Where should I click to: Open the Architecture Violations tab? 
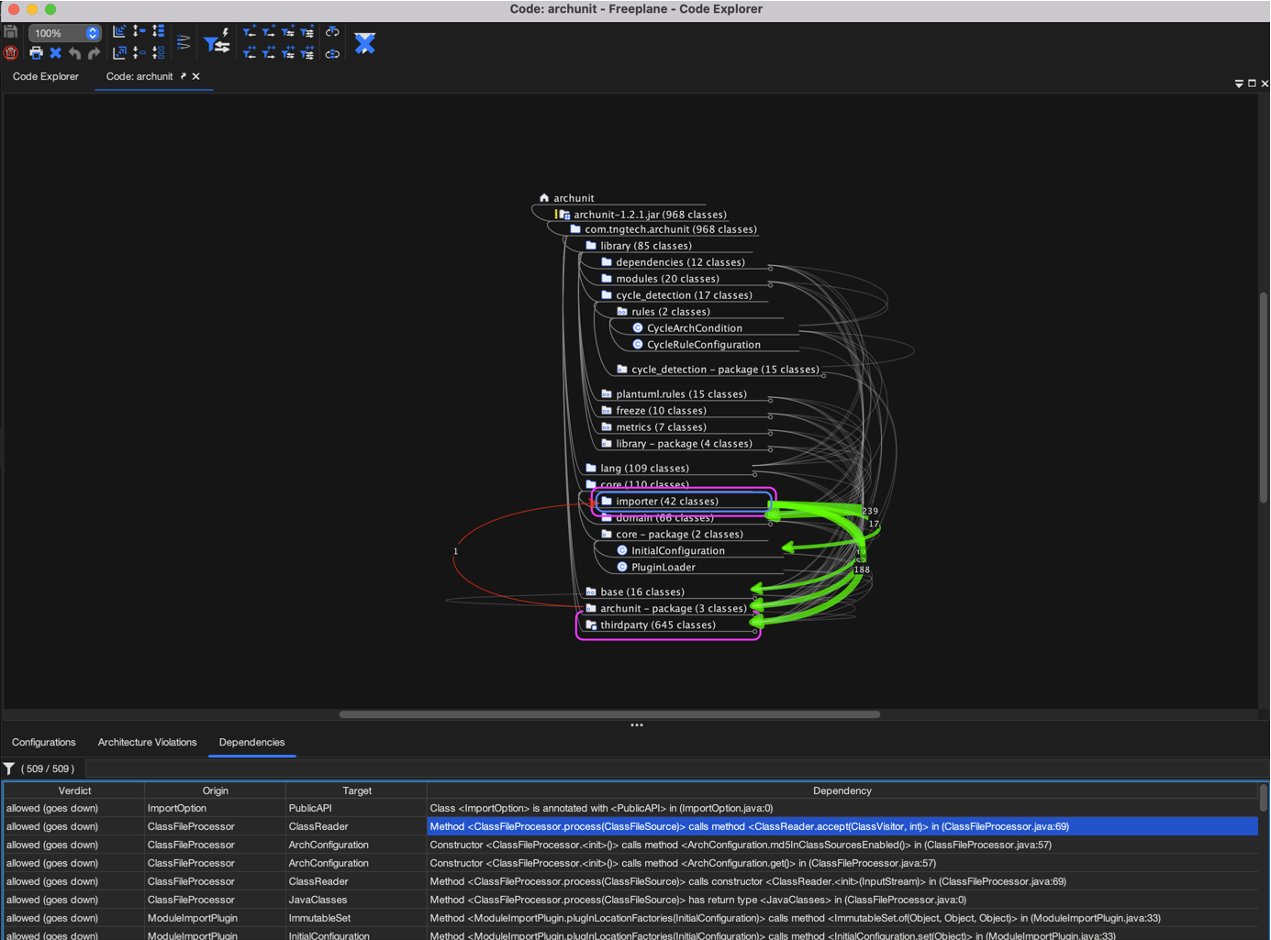[147, 742]
